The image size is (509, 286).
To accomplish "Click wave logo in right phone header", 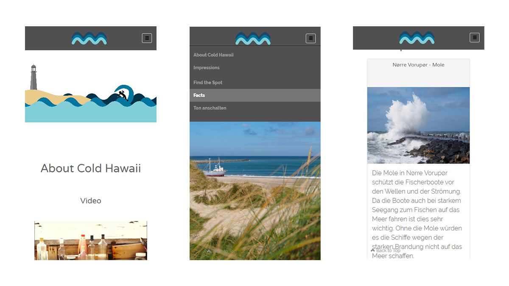I will point(417,38).
